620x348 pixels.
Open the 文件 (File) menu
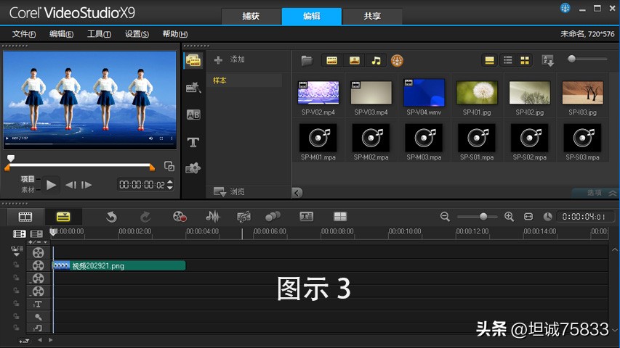coord(24,34)
